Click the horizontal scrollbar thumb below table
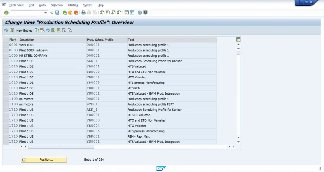Viewport: 324px width, 172px height. (61, 147)
